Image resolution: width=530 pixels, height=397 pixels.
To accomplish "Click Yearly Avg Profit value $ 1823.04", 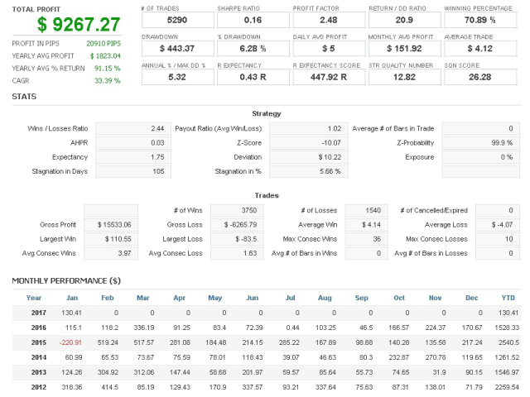I will [x=105, y=56].
